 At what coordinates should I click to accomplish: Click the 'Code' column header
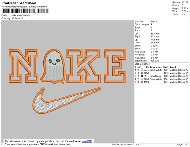coord(166,67)
